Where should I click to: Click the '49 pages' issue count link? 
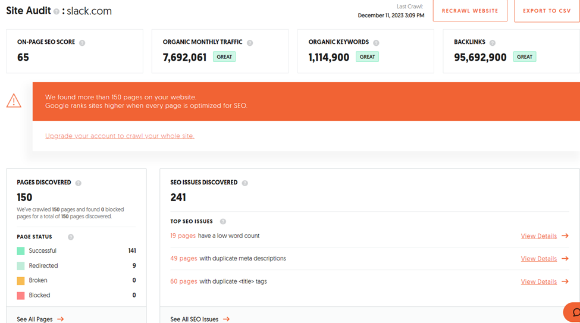coord(183,258)
